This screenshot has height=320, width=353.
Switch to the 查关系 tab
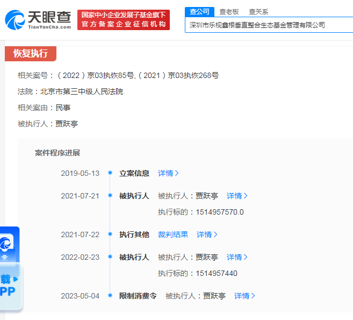(258, 12)
